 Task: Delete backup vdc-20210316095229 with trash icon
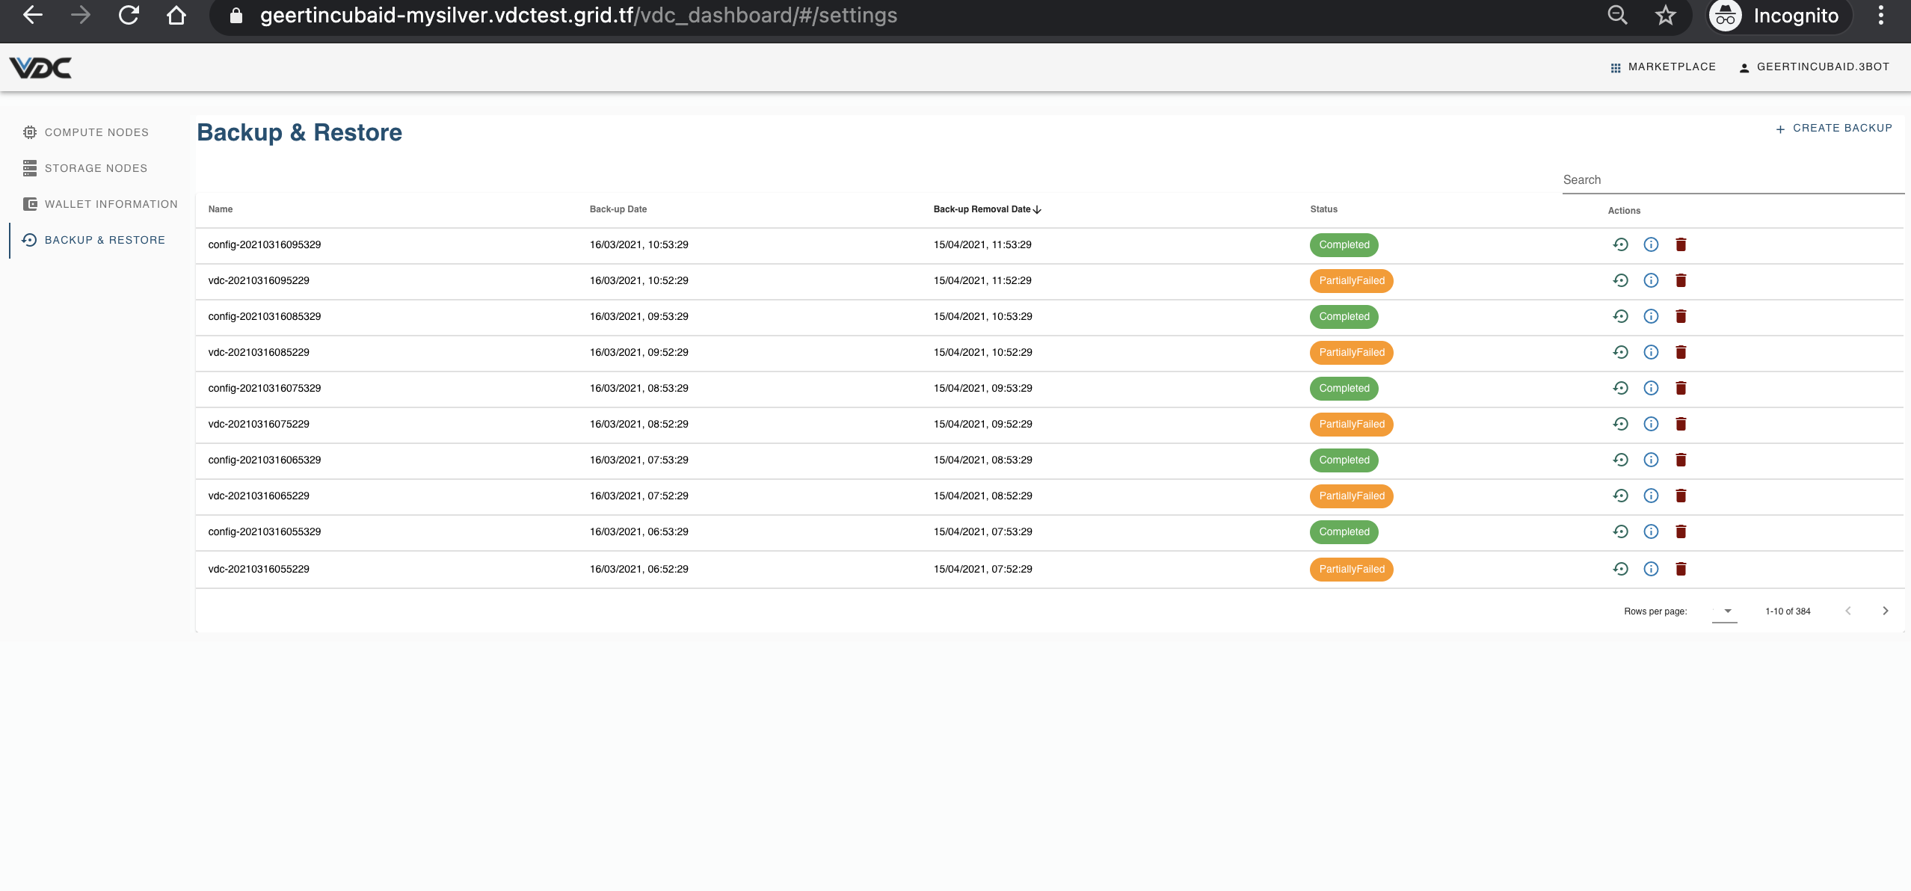(1681, 280)
